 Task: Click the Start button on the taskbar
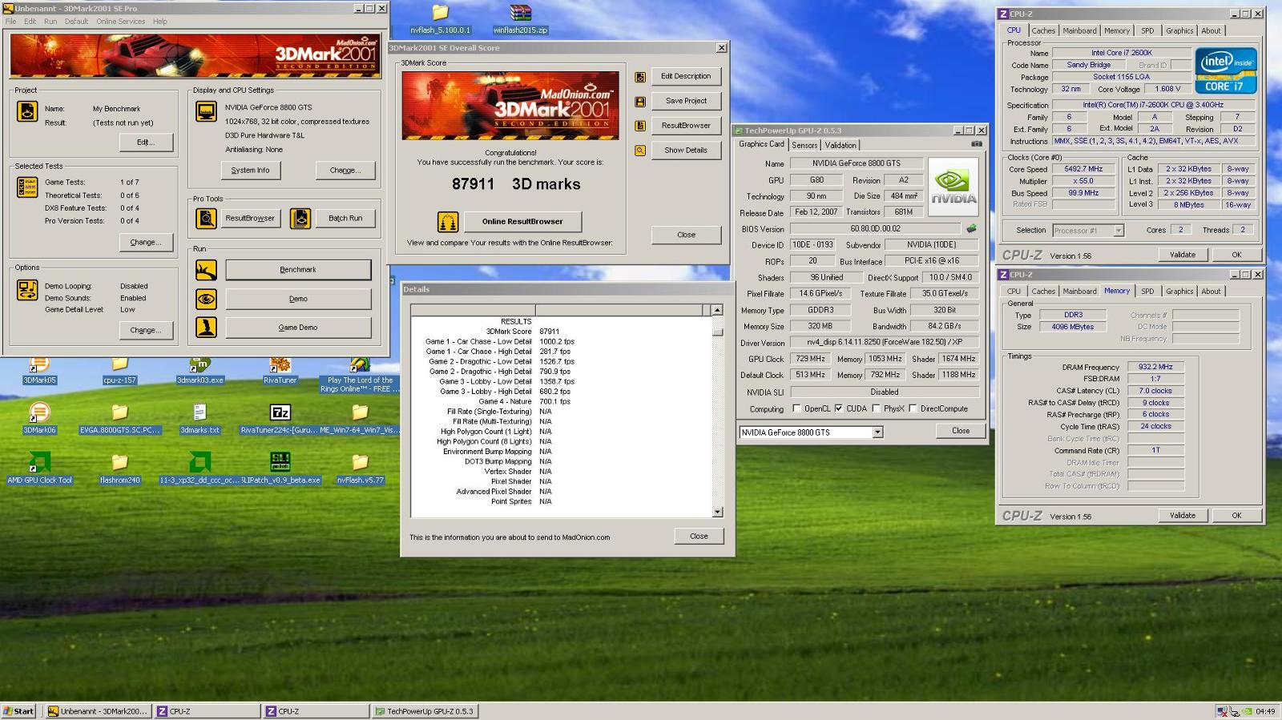[x=18, y=711]
